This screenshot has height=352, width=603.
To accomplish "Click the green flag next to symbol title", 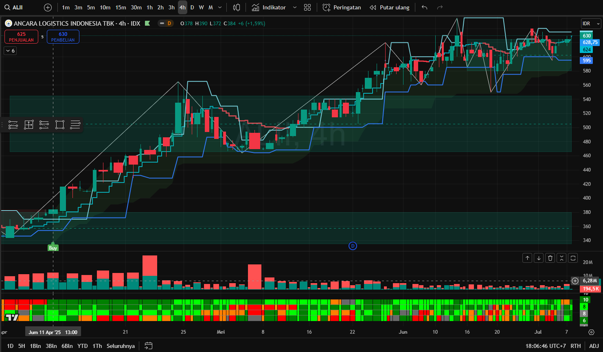I will click(147, 23).
